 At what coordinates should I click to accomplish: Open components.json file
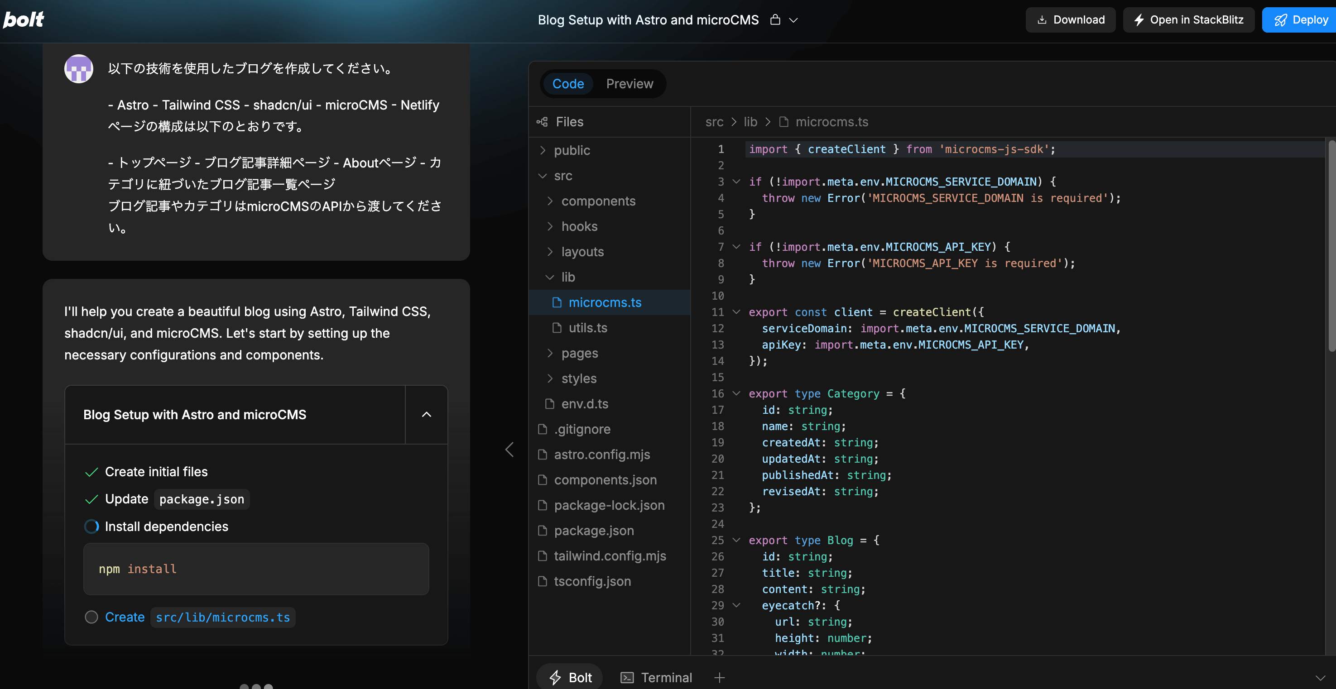coord(610,480)
